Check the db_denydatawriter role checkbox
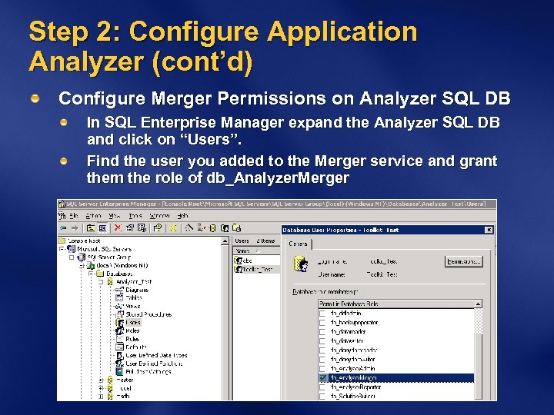Viewport: 554px width, 415px height. pyautogui.click(x=322, y=359)
